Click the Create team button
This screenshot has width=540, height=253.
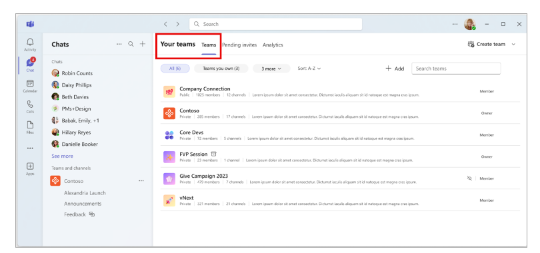(x=487, y=45)
